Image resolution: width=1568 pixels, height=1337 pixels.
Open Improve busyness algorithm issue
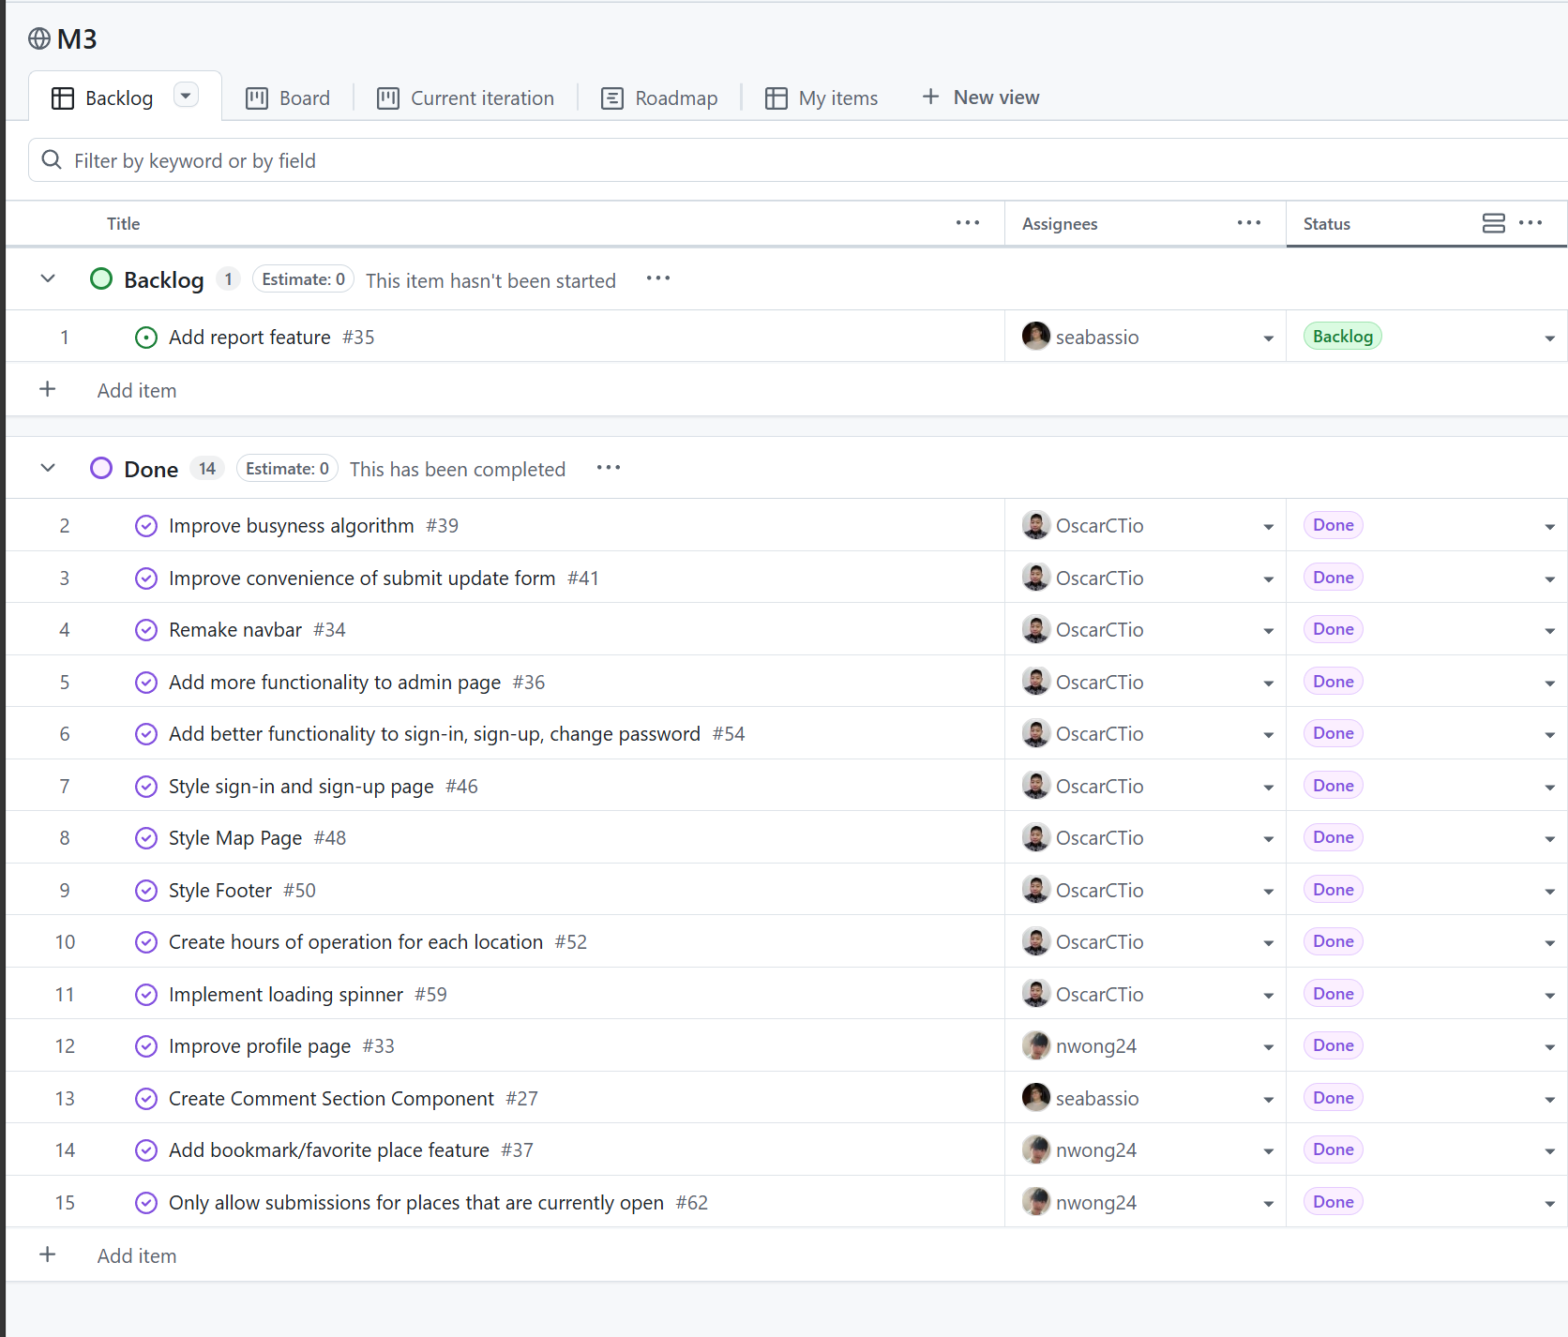tap(292, 526)
